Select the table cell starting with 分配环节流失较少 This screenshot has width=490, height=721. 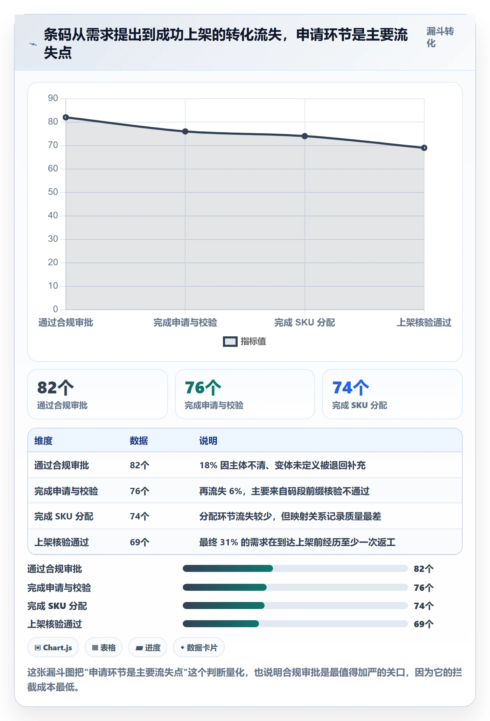290,516
